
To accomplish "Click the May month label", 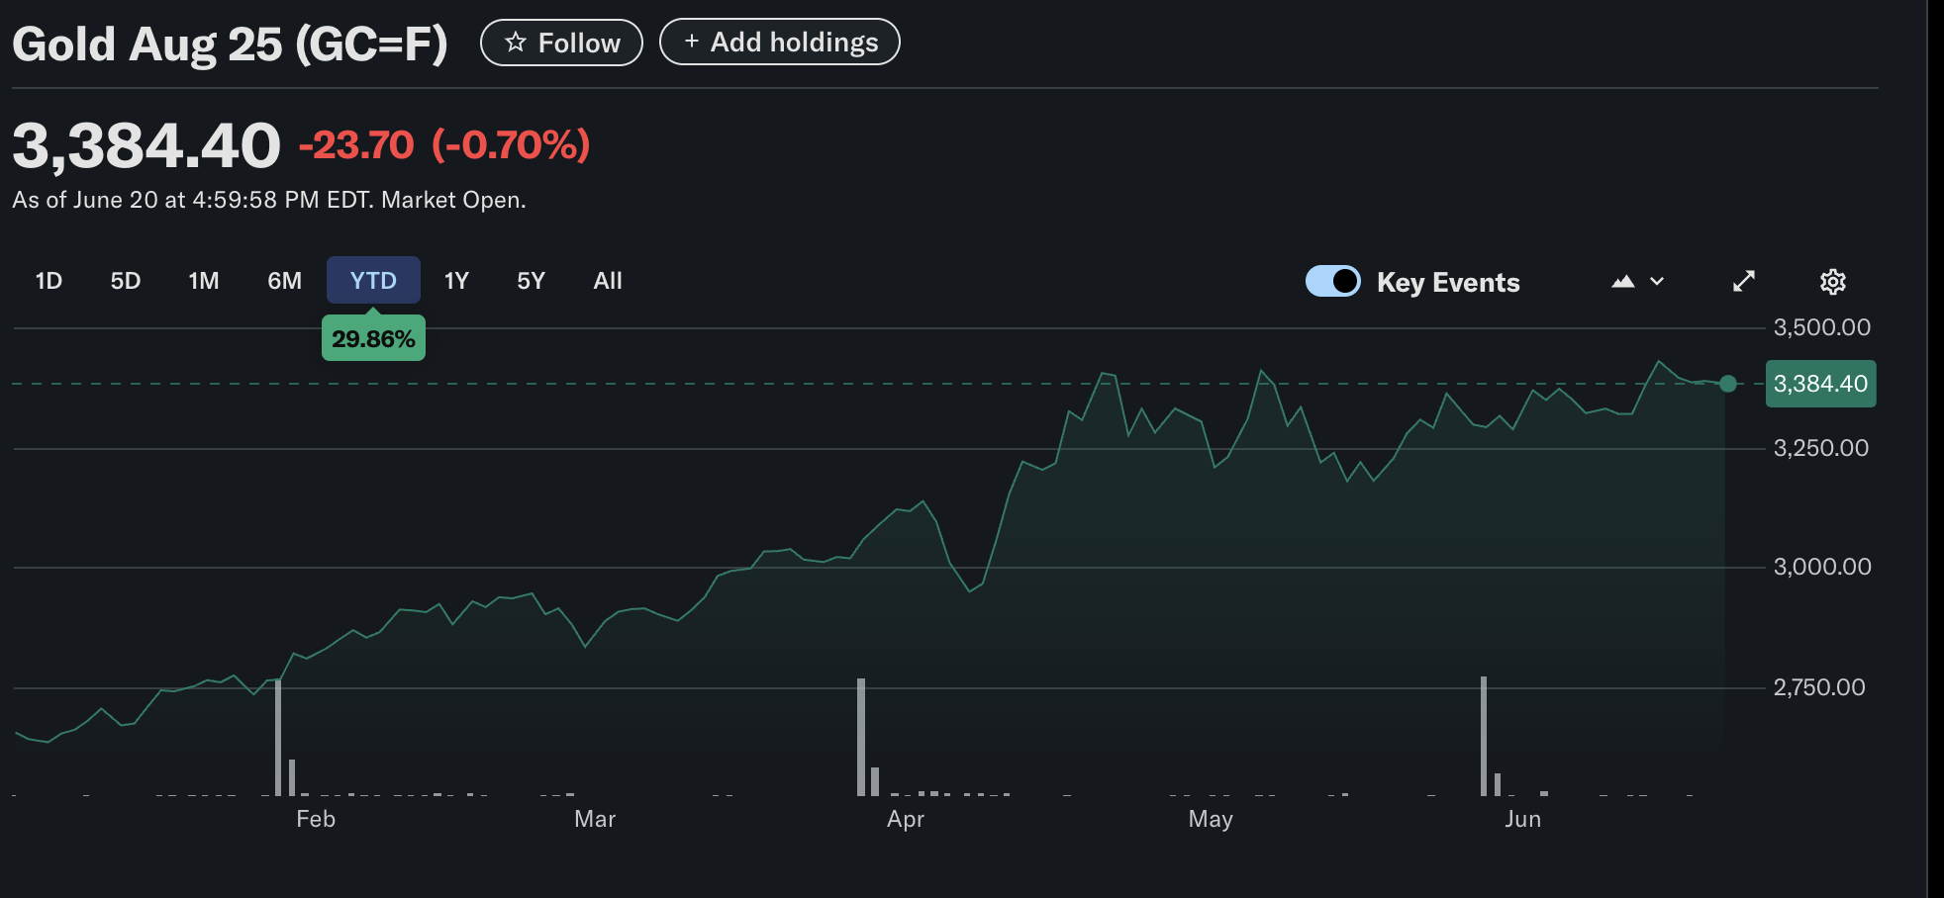I will coord(1211,819).
